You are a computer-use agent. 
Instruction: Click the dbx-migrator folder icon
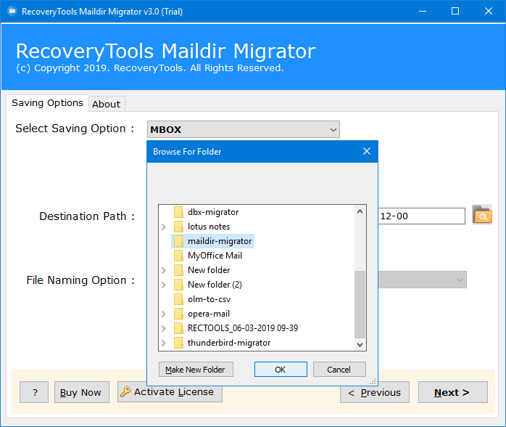tap(178, 212)
